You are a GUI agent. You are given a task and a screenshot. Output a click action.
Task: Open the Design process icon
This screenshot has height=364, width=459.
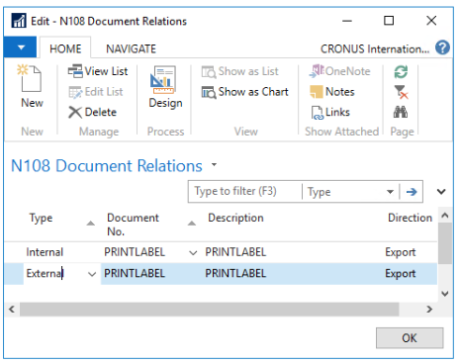point(165,86)
